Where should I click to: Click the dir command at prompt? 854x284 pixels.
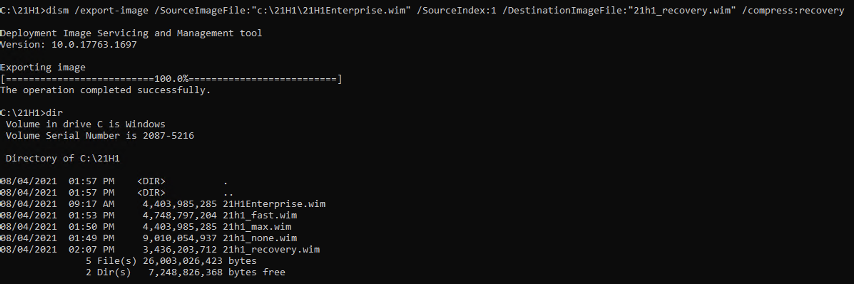coord(54,113)
